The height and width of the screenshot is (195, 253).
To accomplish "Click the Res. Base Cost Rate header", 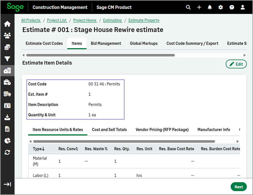I will tap(177, 149).
